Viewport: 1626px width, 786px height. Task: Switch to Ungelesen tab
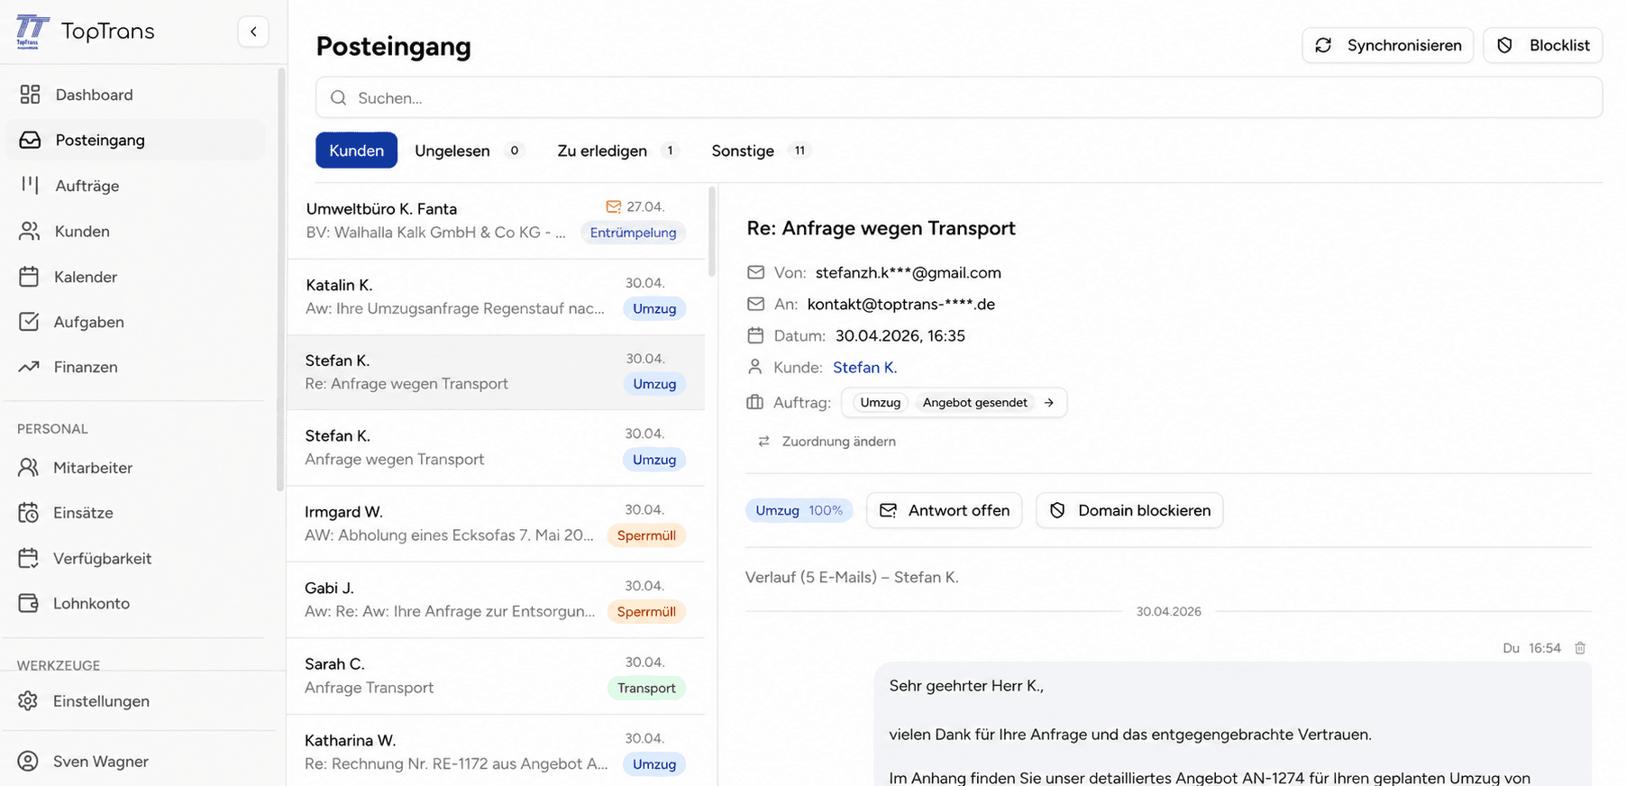(468, 151)
